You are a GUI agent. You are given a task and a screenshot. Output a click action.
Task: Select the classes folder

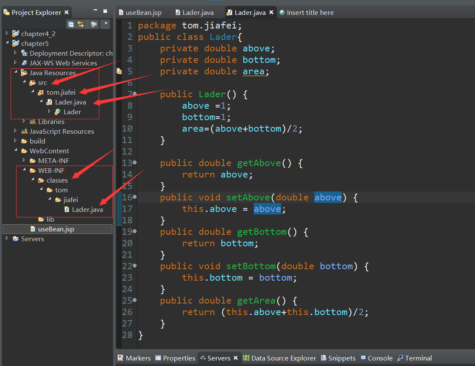(x=57, y=180)
